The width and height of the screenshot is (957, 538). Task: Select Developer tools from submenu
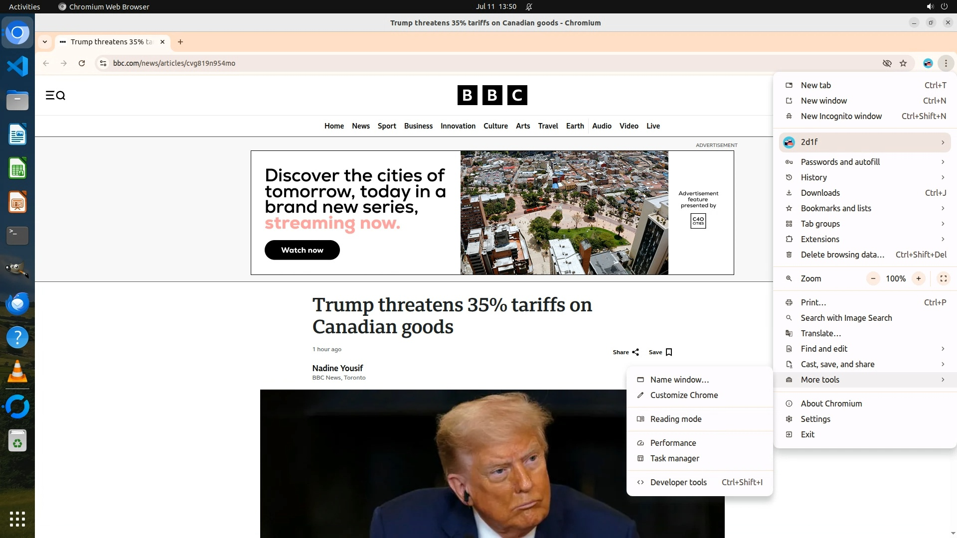click(678, 482)
